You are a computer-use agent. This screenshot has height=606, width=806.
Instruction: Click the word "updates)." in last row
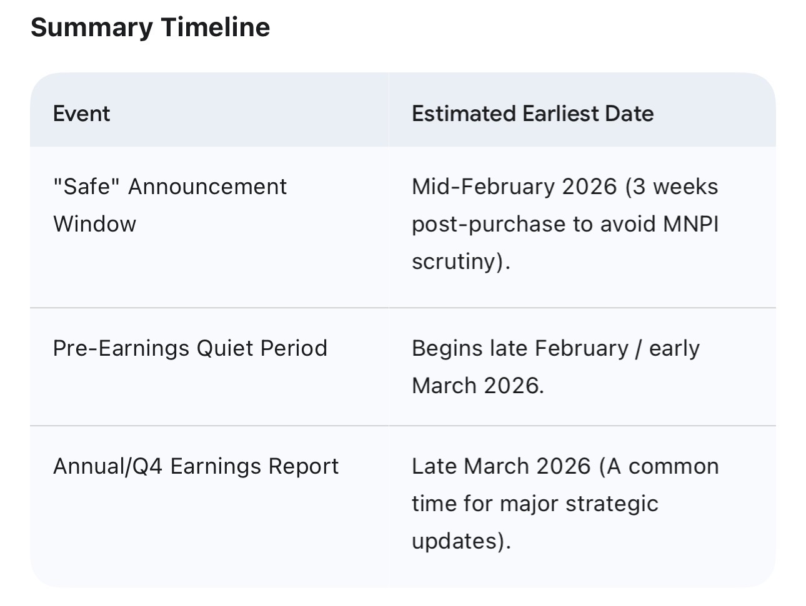(461, 540)
